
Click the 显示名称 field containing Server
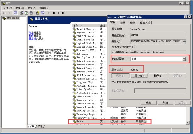(158, 35)
